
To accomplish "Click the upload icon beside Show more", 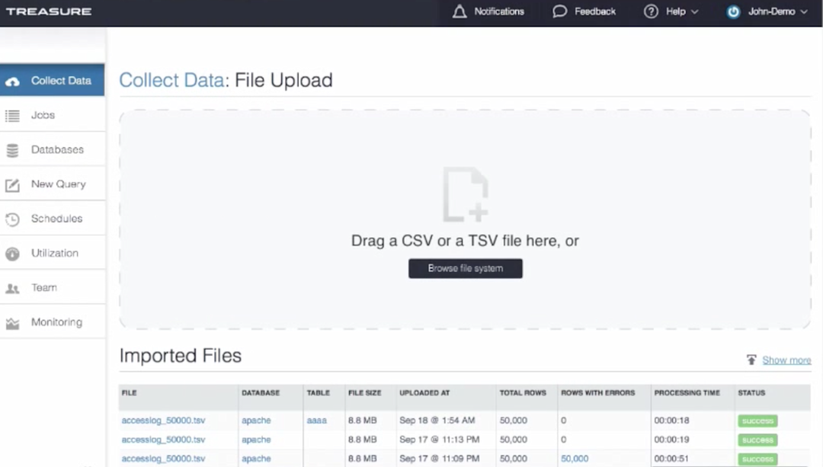I will tap(751, 360).
